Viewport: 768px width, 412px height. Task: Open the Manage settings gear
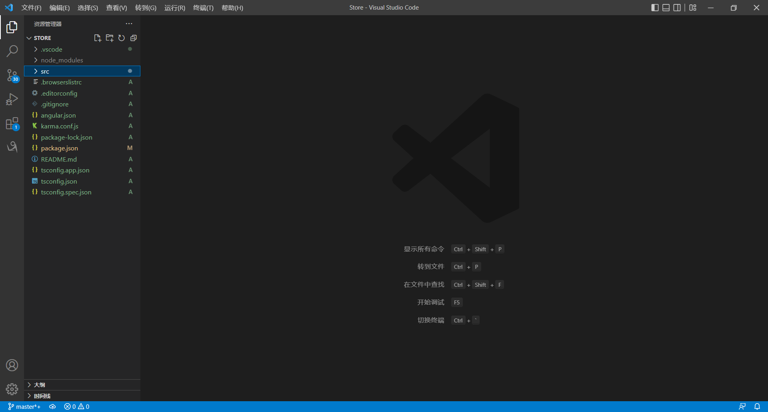click(x=12, y=389)
